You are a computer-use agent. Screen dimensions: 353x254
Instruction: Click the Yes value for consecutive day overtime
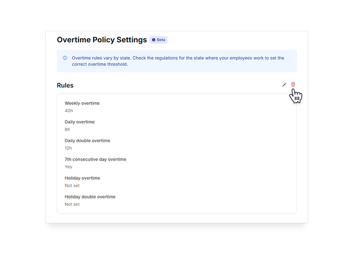(68, 166)
